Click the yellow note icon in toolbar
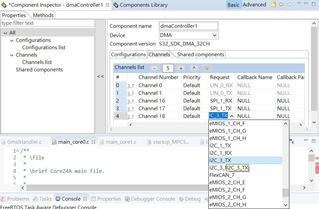Image resolution: width=319 pixels, height=209 pixels. [273, 4]
